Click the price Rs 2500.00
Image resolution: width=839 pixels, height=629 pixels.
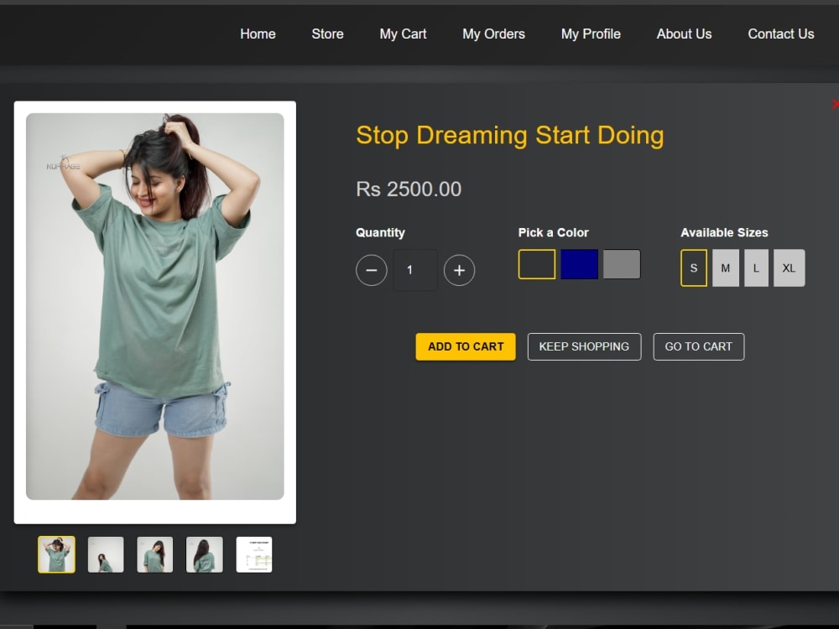[409, 190]
